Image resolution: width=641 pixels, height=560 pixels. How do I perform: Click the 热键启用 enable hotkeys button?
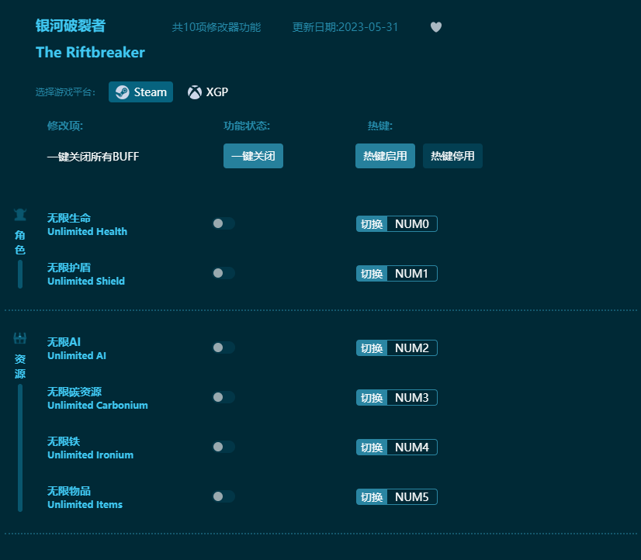[385, 156]
